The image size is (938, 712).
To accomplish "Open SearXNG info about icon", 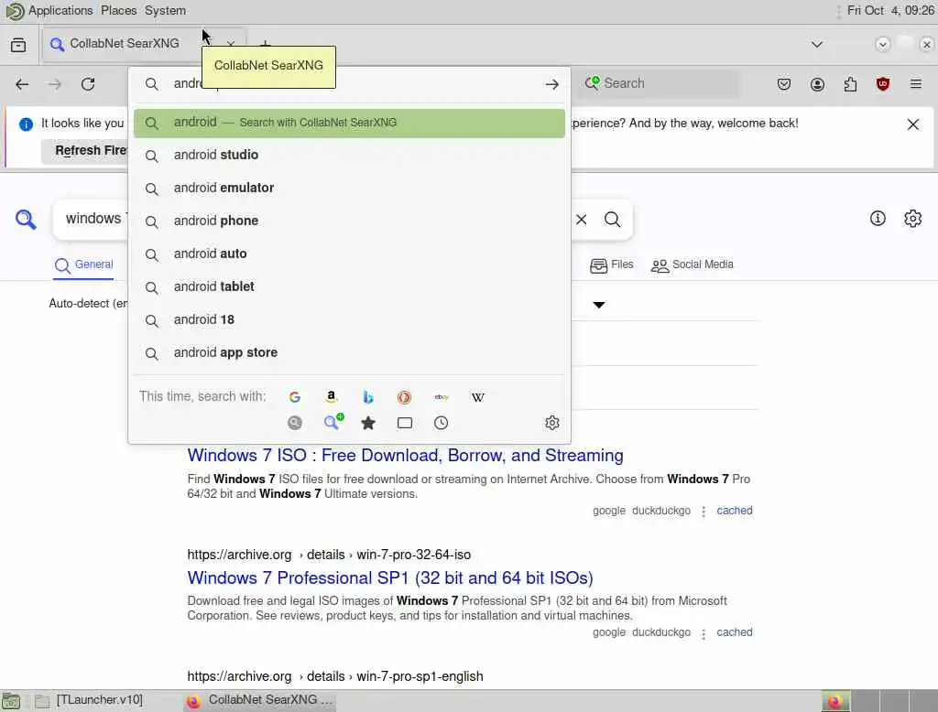I will 878,219.
